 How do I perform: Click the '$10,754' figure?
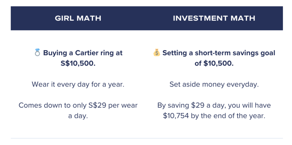click(x=176, y=116)
